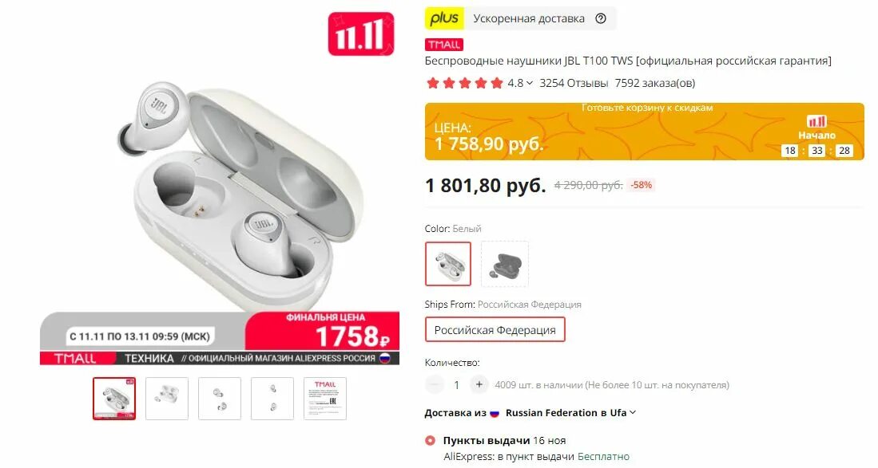Image resolution: width=878 pixels, height=468 pixels.
Task: Select the white color swatch
Action: coord(448,264)
